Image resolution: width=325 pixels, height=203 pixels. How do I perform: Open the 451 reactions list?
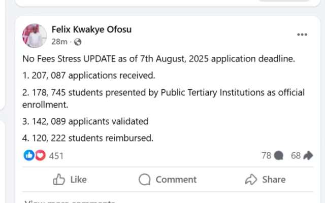click(56, 156)
